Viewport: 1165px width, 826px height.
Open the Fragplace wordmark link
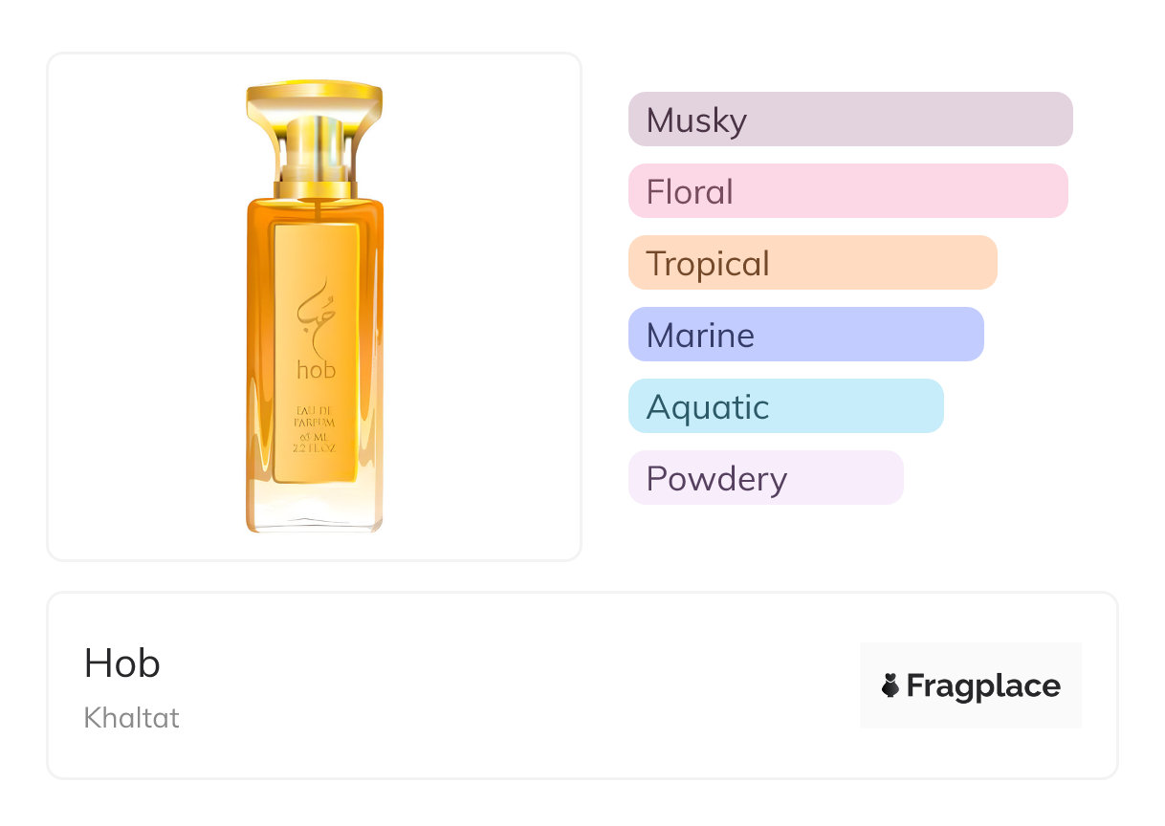[x=983, y=685]
